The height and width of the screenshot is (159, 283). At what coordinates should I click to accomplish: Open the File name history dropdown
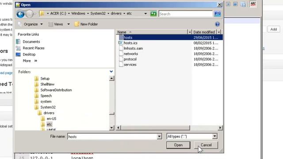click(159, 136)
